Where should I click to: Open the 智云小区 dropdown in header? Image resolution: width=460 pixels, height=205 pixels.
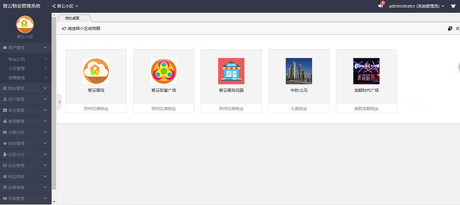coord(65,6)
